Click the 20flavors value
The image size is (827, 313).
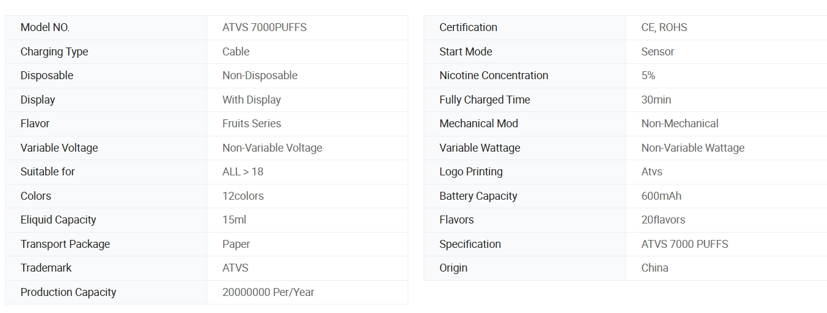coord(663,220)
